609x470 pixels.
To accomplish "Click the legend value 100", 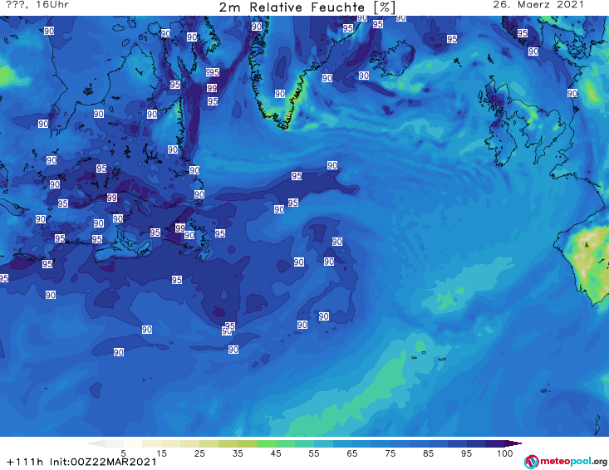I will [504, 453].
